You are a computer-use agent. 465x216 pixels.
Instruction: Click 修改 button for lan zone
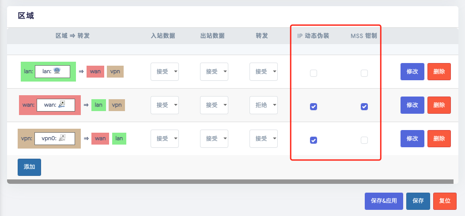412,71
